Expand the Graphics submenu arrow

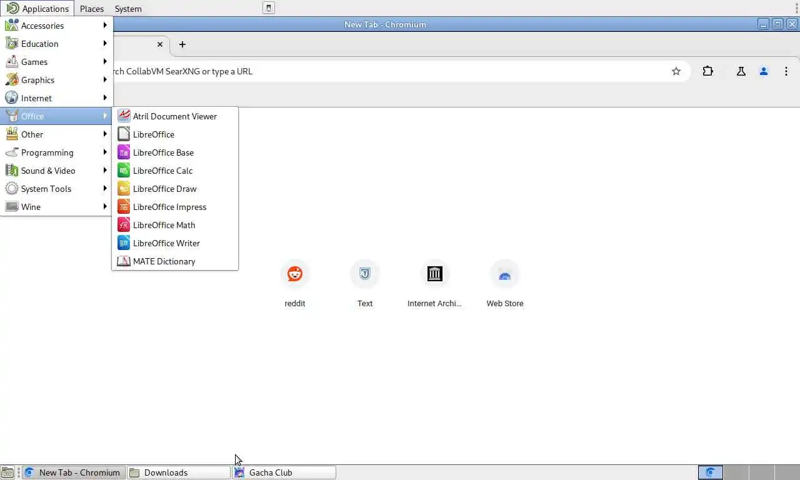105,80
